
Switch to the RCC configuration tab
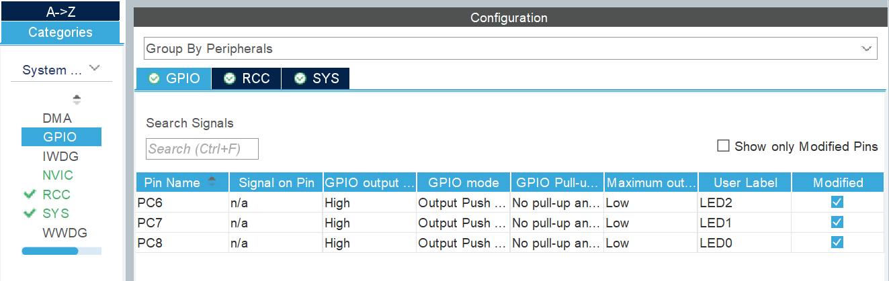point(247,78)
